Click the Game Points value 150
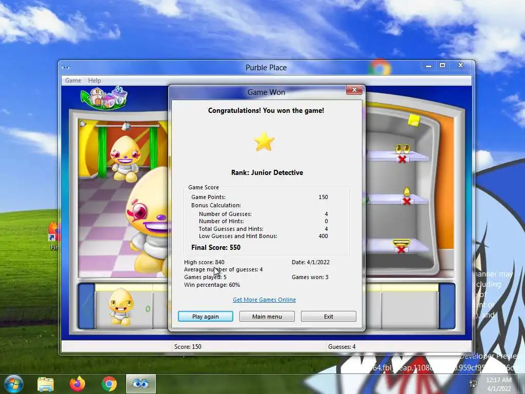Screen dimensions: 525x394 (323, 197)
